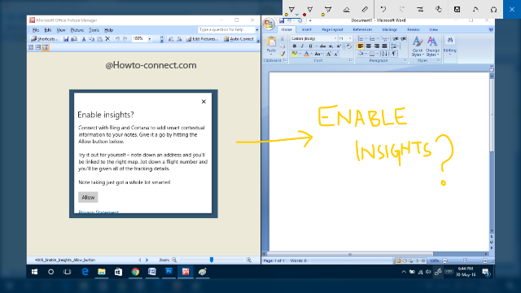Open the Change Styles dropdown in Word
The image size is (521, 293).
tap(432, 46)
